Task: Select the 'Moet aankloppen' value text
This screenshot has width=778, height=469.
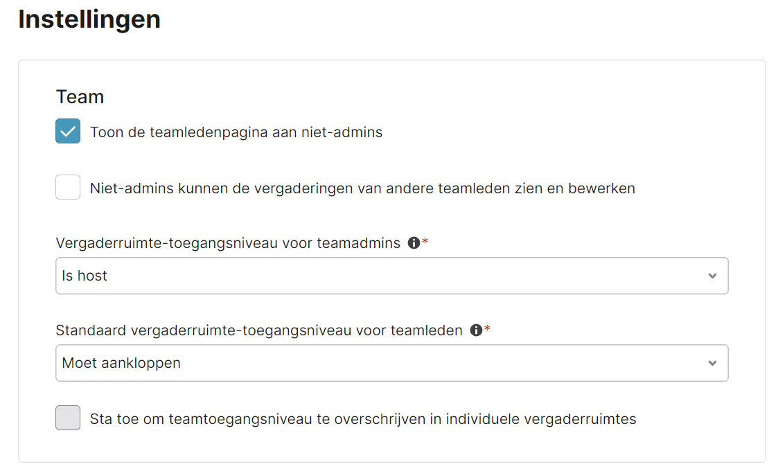Action: [x=121, y=363]
